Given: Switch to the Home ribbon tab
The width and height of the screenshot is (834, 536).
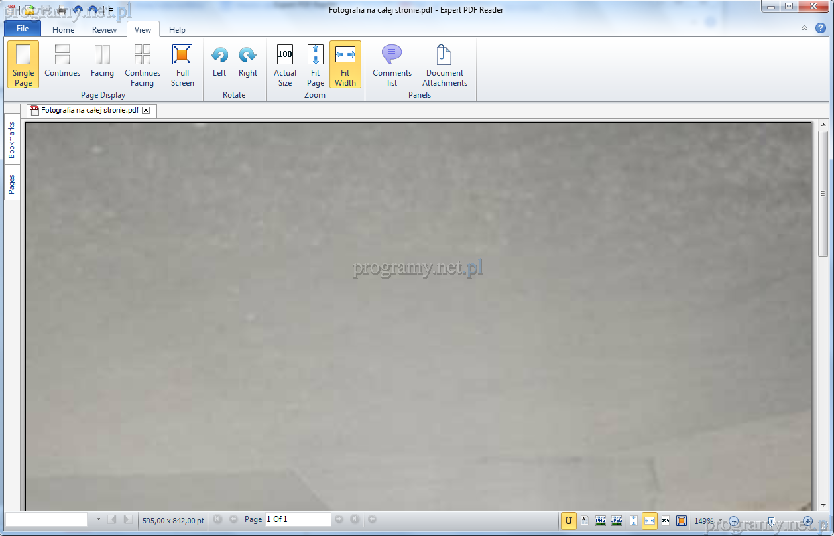Looking at the screenshot, I should [x=64, y=29].
